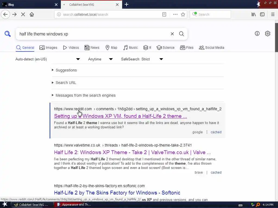Toggle Reader View icon in address bar

(164, 15)
